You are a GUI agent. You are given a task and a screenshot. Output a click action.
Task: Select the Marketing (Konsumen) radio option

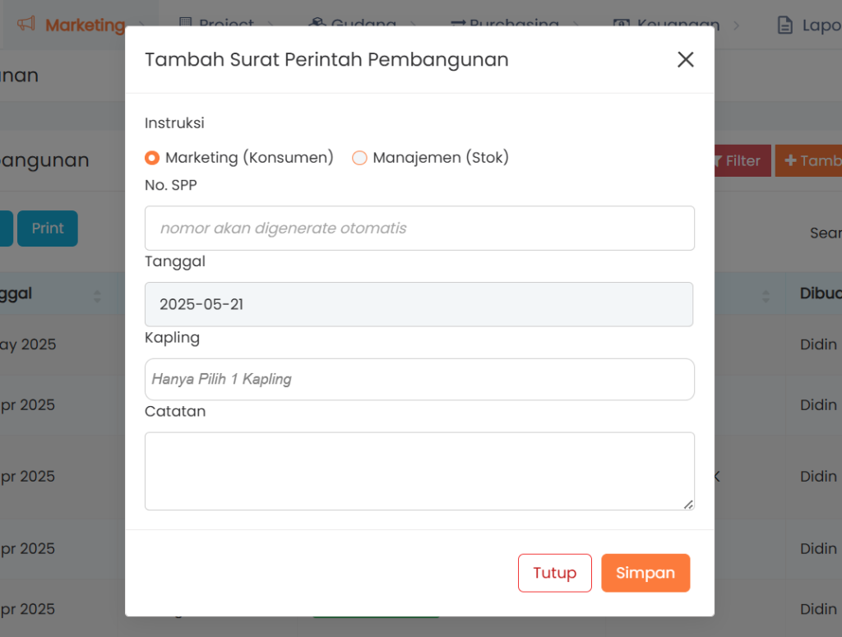[152, 158]
